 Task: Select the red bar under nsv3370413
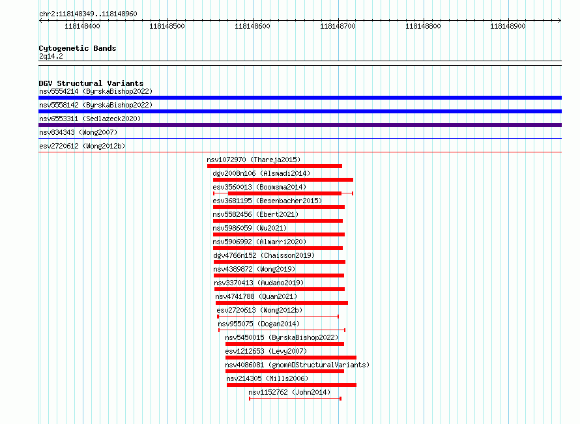point(280,289)
